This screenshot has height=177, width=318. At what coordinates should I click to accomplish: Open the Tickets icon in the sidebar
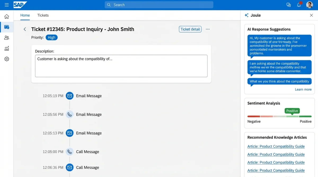[x=7, y=27]
